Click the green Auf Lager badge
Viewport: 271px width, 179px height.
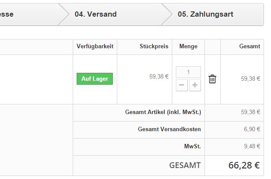click(95, 79)
